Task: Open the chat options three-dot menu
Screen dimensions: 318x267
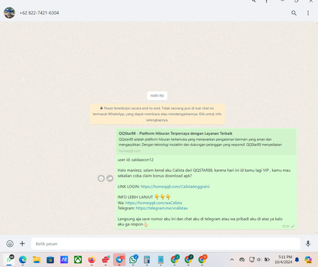Action: [308, 13]
